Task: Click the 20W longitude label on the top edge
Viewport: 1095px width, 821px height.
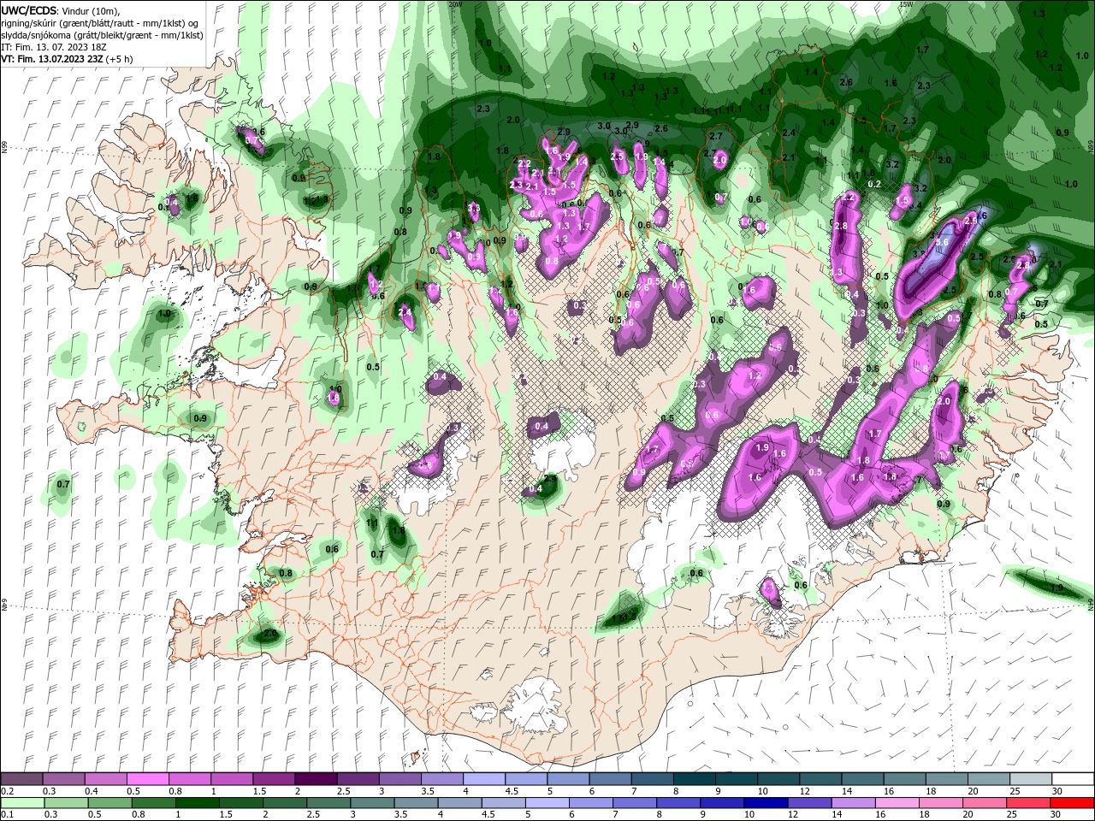Action: tap(455, 4)
